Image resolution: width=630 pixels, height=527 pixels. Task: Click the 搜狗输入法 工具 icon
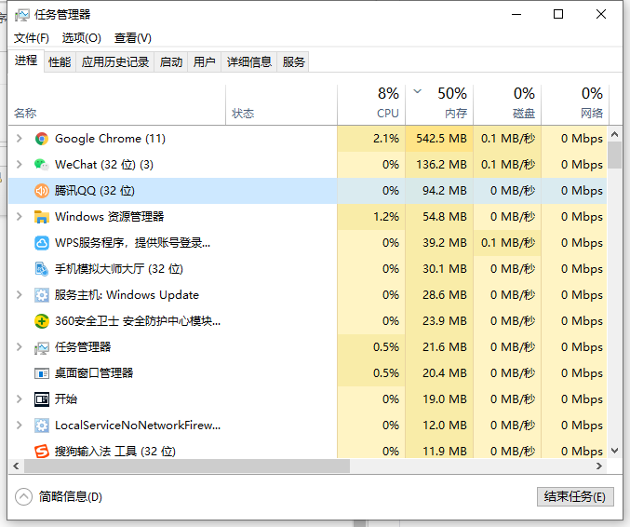click(41, 452)
